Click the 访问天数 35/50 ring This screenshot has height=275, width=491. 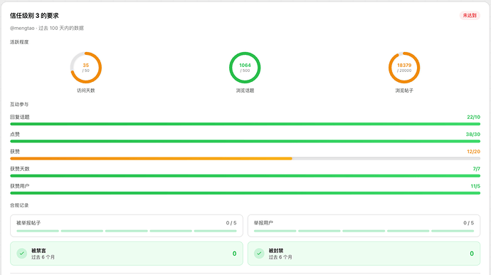point(86,68)
